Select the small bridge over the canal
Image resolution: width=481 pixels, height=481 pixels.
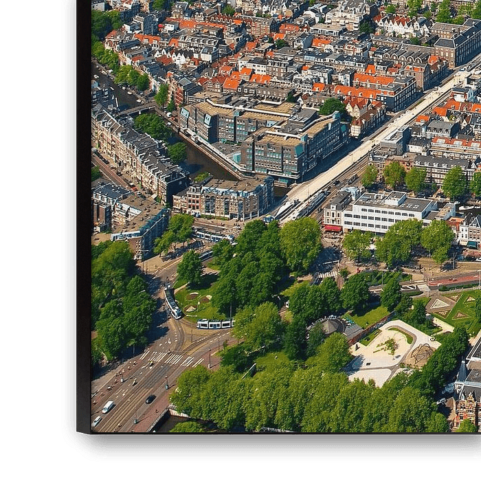pos(139,109)
